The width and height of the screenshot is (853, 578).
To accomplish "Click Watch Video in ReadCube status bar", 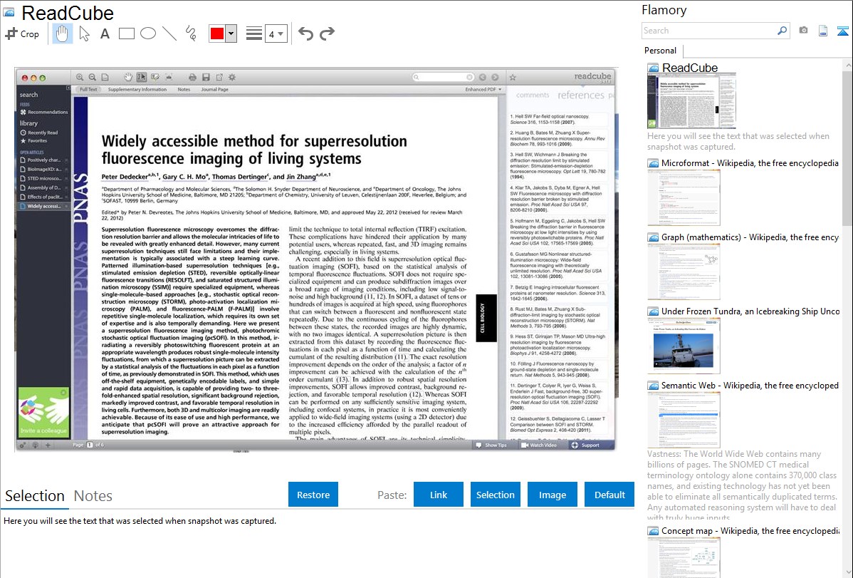I will click(x=538, y=445).
